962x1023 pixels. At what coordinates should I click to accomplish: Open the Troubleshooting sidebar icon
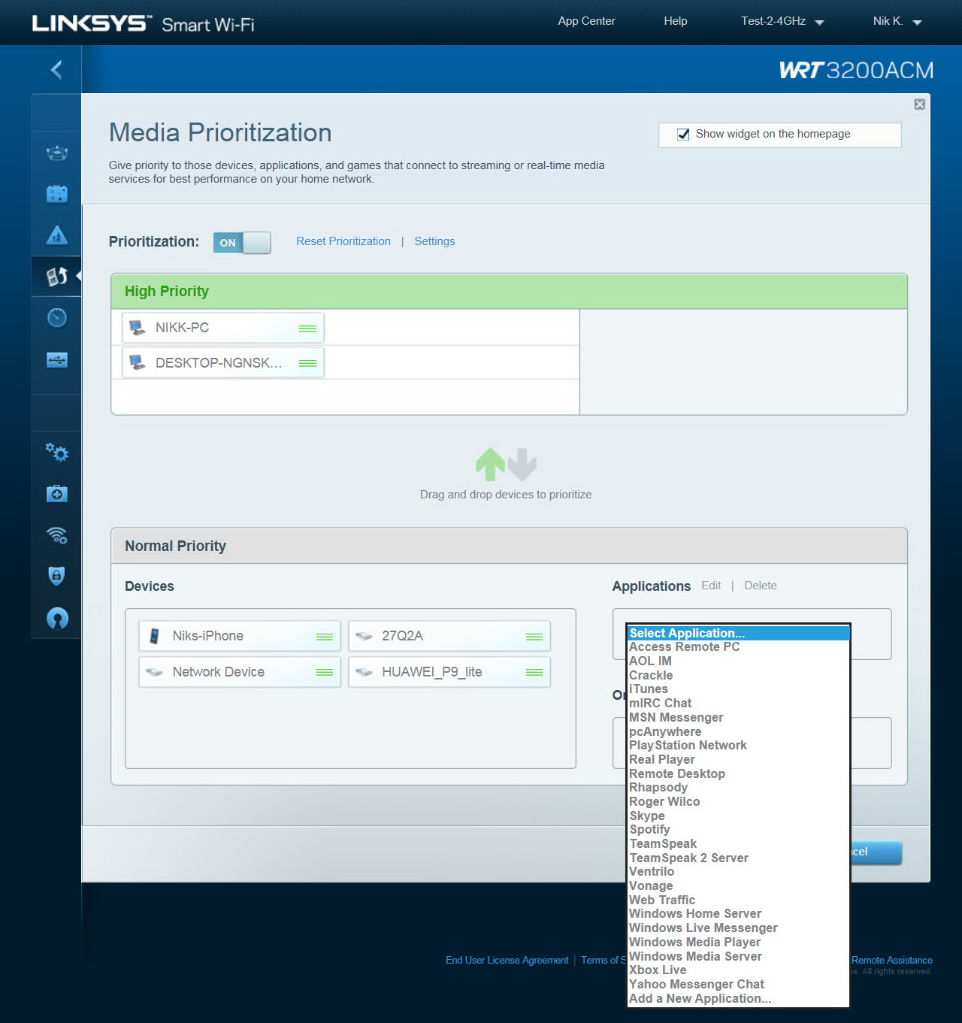click(x=57, y=494)
